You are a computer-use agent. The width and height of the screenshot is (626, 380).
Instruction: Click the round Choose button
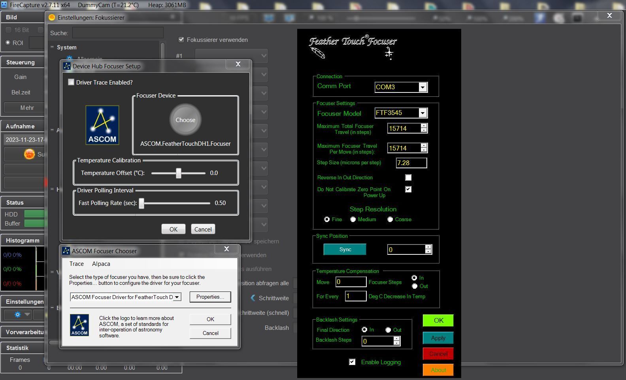point(185,120)
